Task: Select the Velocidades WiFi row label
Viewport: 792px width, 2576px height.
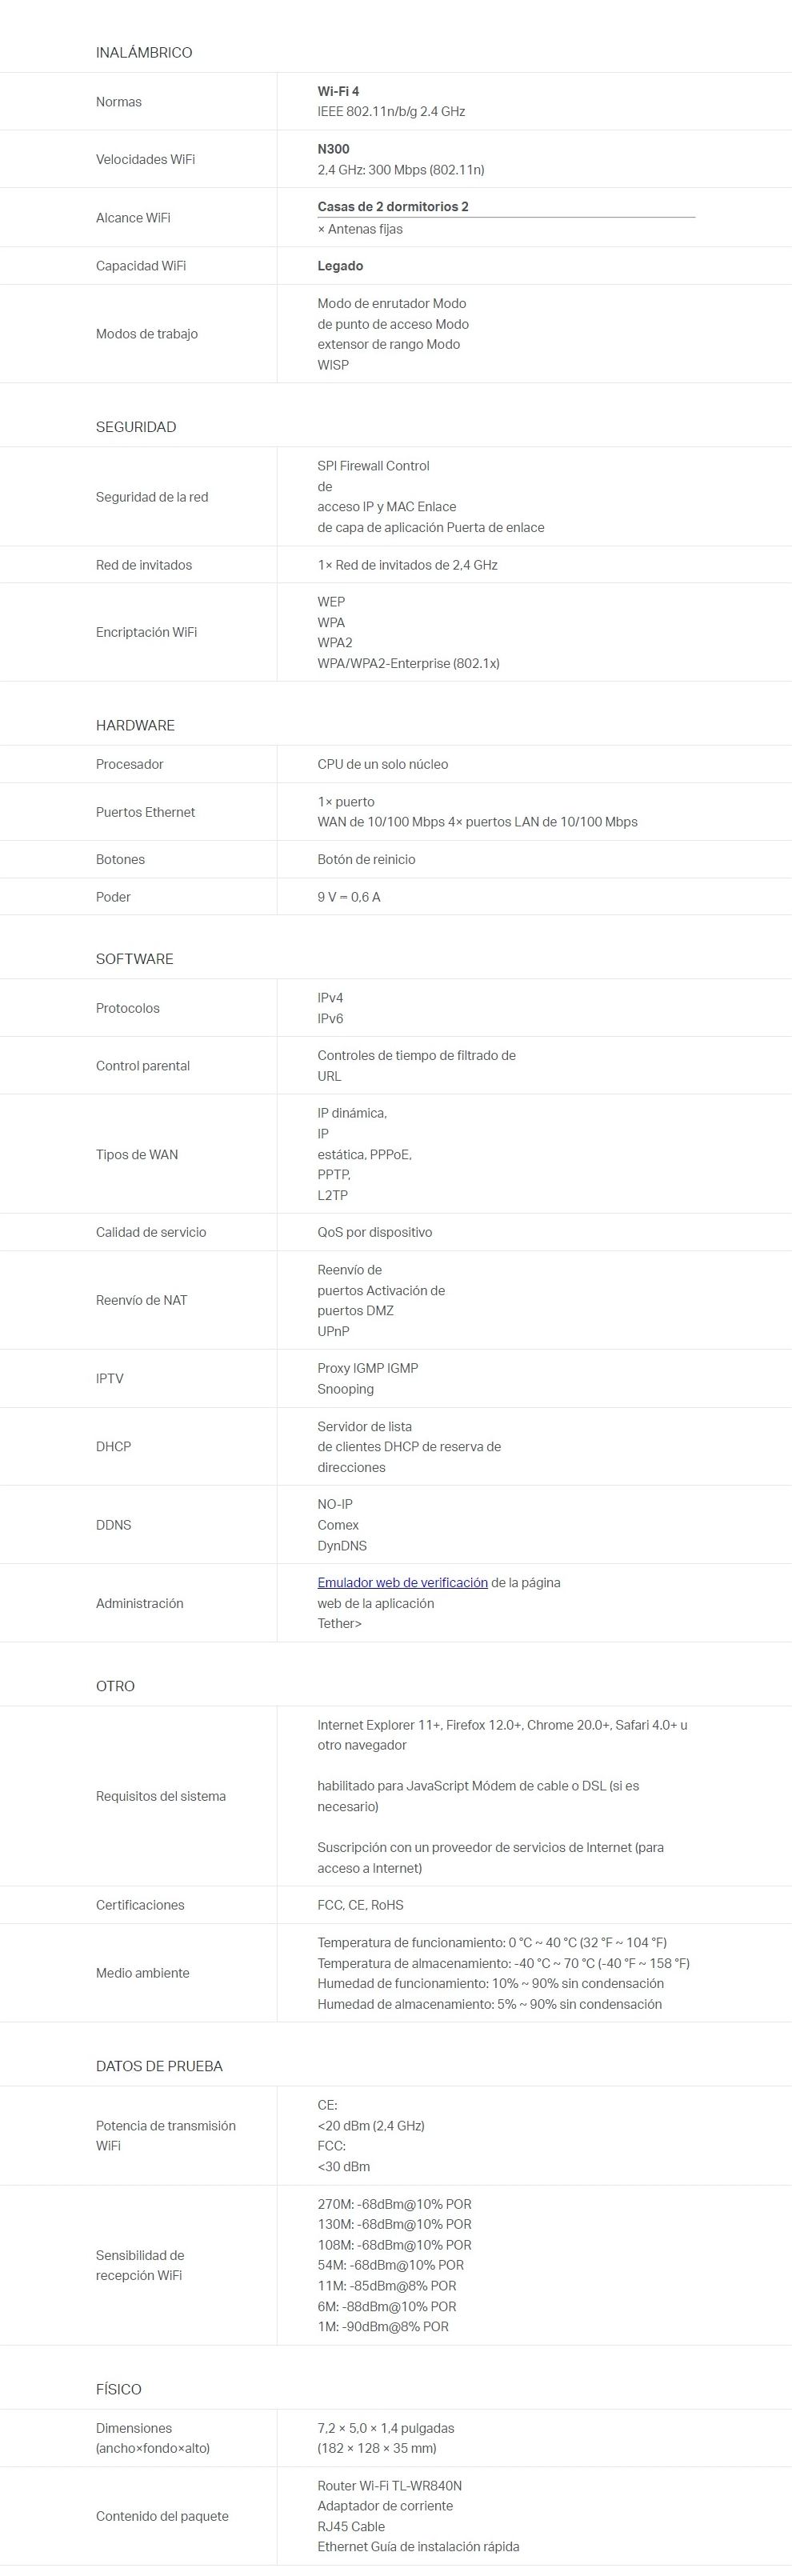Action: click(145, 159)
